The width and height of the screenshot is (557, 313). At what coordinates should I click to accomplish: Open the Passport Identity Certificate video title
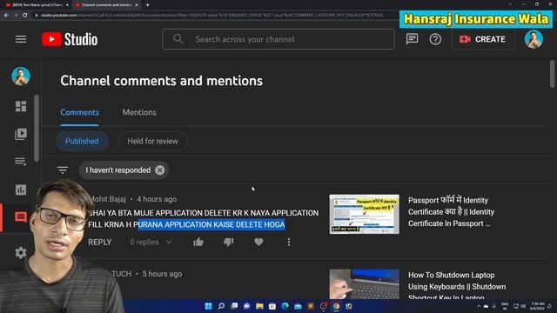(451, 212)
